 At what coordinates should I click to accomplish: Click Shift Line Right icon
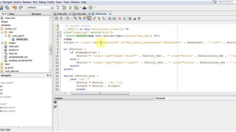[x=114, y=18]
